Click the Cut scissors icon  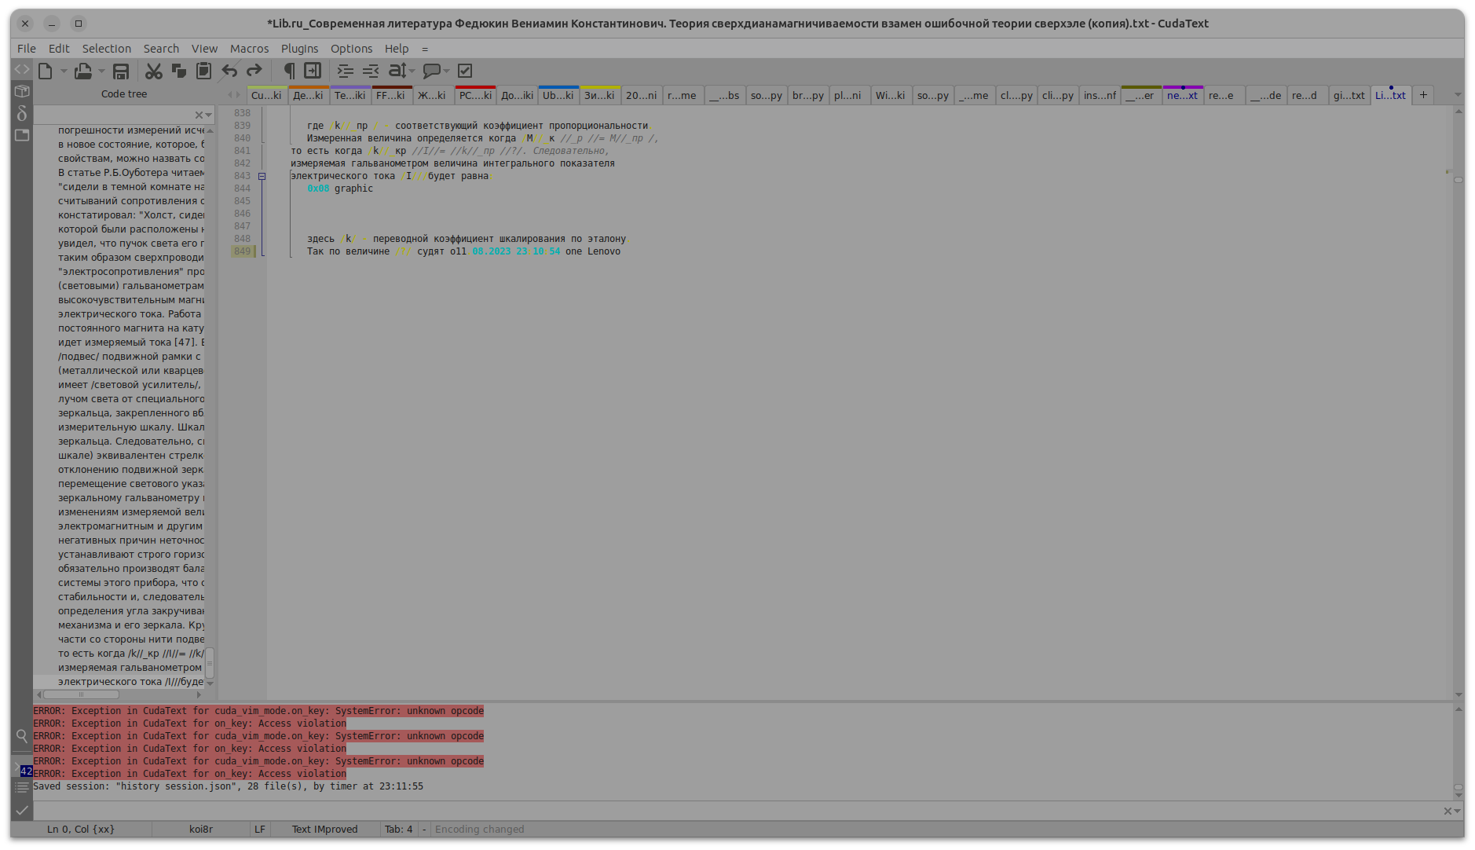154,71
